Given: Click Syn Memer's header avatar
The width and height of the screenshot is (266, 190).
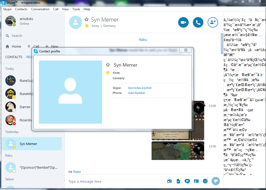Looking at the screenshot, I should click(x=76, y=22).
